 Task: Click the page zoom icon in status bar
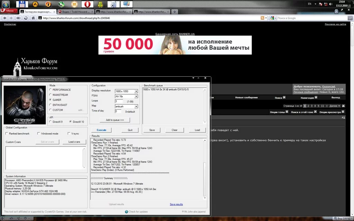336,219
